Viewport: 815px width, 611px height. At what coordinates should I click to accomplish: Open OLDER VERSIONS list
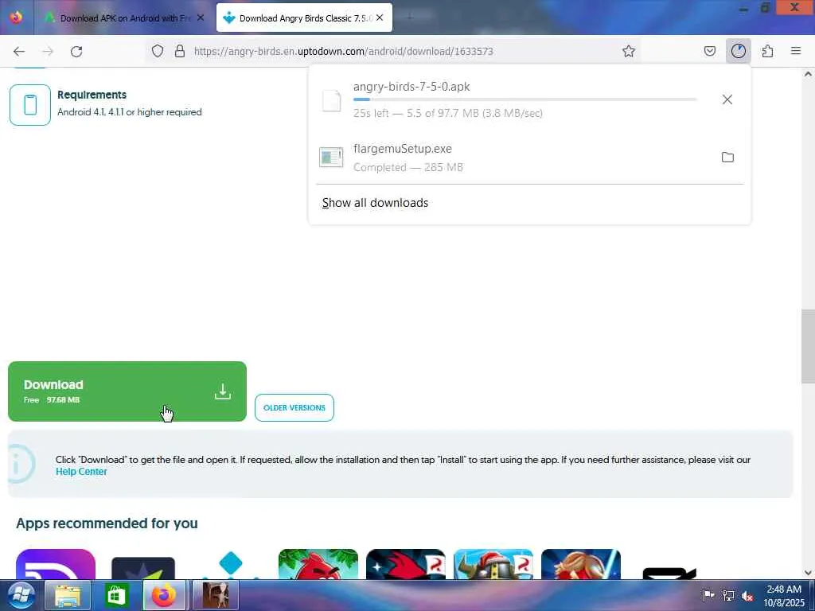pyautogui.click(x=294, y=408)
